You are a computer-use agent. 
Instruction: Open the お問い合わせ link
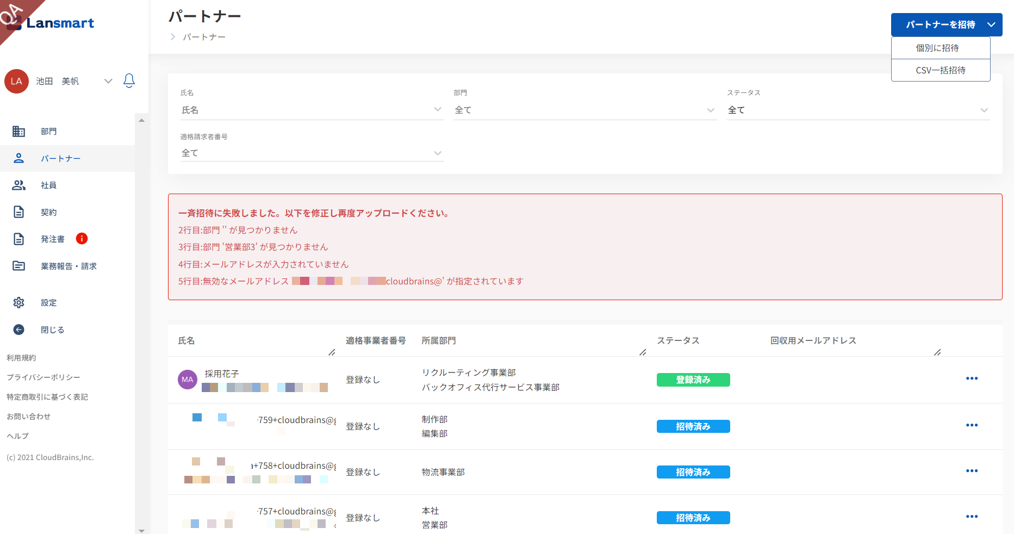click(28, 417)
